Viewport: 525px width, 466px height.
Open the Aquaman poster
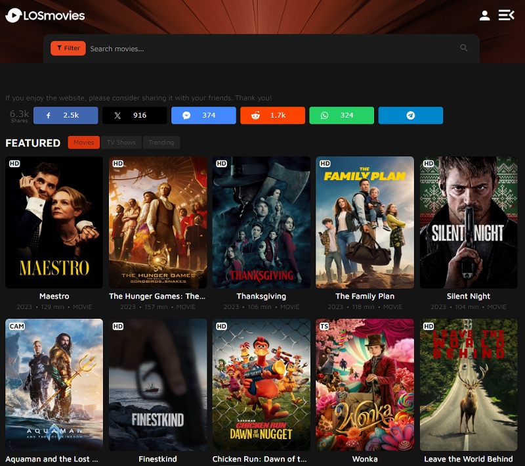pos(54,384)
